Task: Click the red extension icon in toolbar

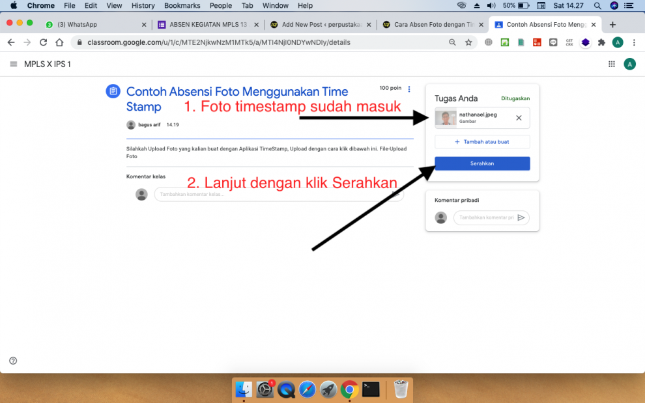Action: tap(536, 42)
